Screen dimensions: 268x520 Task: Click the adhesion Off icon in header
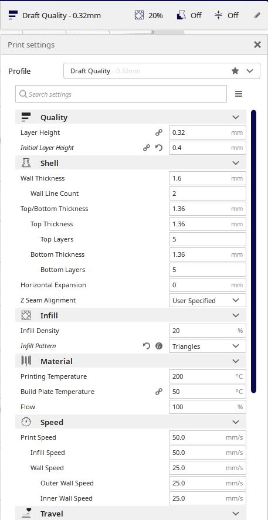[218, 15]
